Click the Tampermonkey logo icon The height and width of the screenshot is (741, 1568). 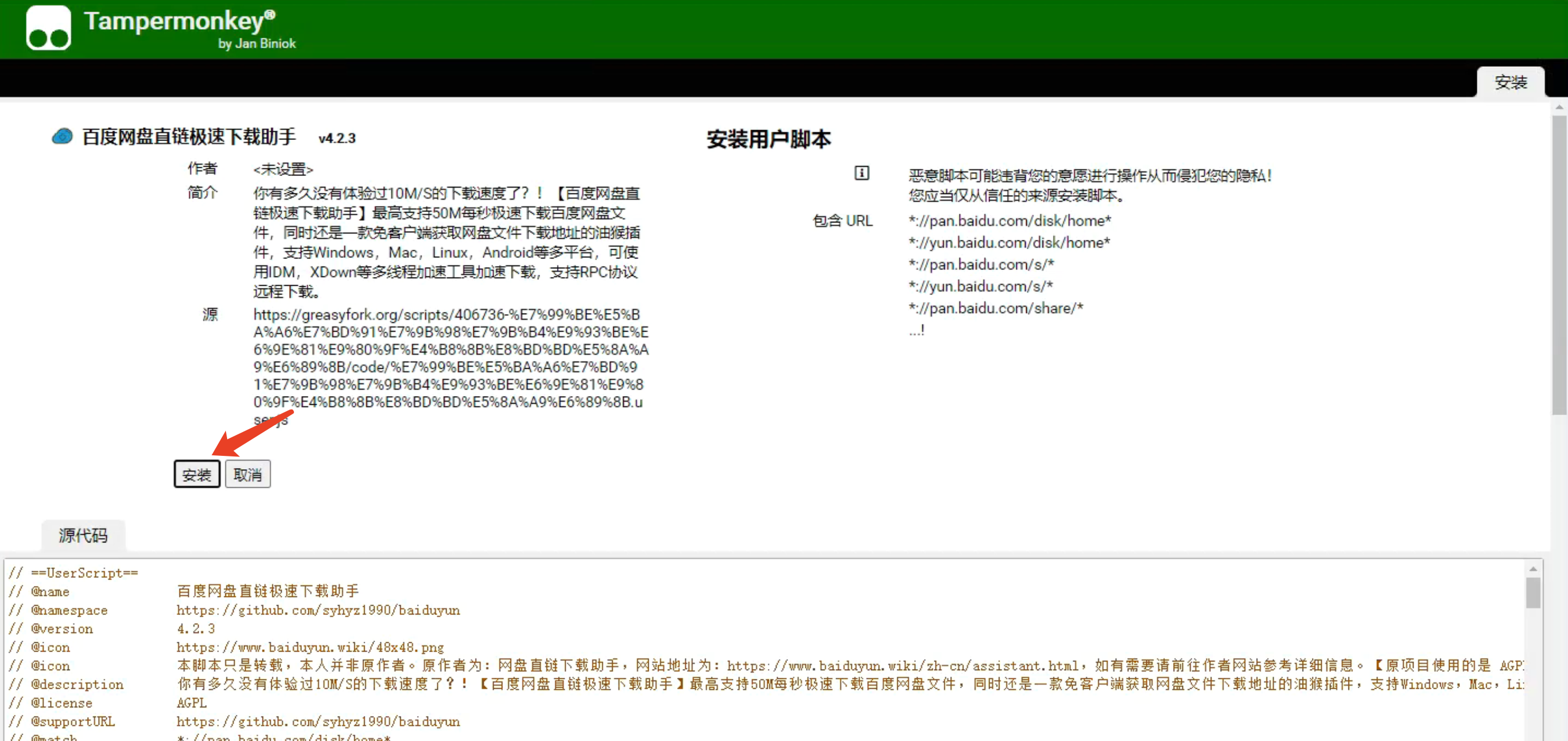tap(48, 28)
